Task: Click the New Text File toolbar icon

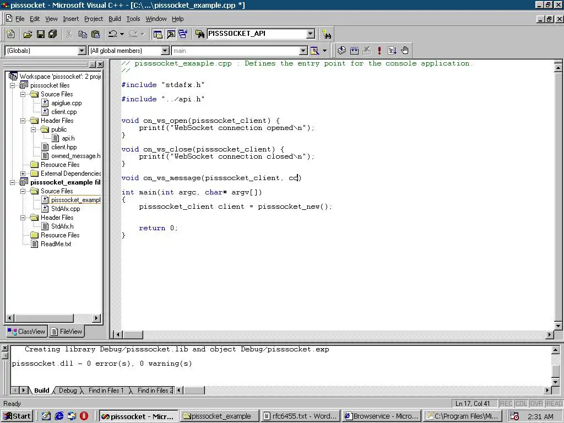Action: 11,34
